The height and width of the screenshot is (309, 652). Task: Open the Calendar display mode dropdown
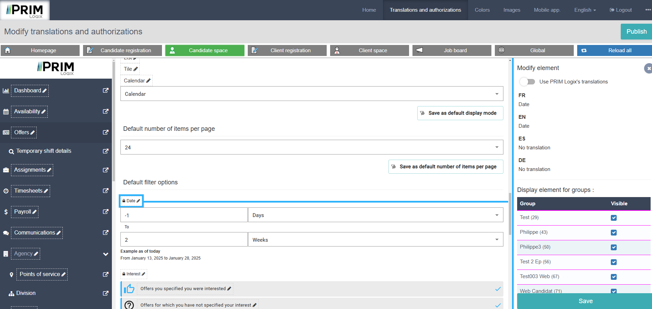[x=312, y=94]
